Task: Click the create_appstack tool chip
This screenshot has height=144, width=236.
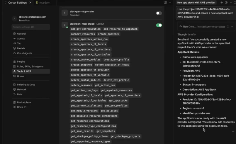Action: [108, 34]
